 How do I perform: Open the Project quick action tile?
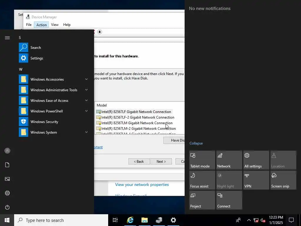pyautogui.click(x=202, y=200)
